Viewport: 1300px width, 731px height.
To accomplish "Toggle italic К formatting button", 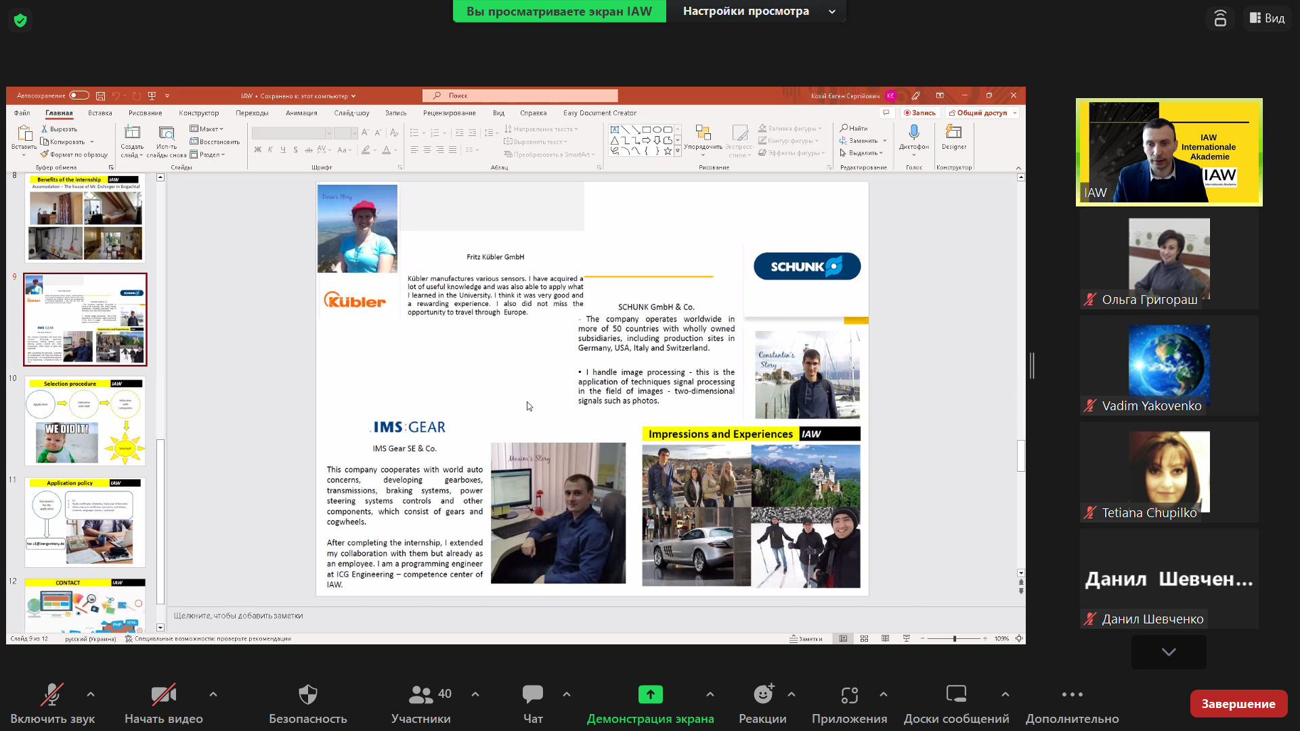I will [x=270, y=150].
